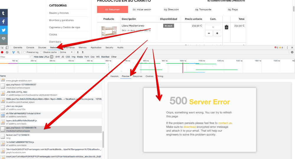
Task: Open the Headers tab of the request
Action: (x=114, y=76)
